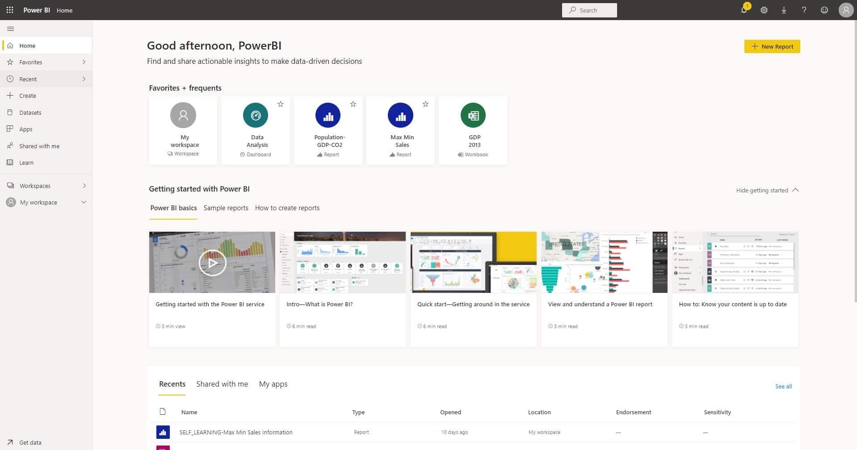857x450 pixels.
Task: Select Datasets in the navigation pane
Action: pyautogui.click(x=30, y=112)
